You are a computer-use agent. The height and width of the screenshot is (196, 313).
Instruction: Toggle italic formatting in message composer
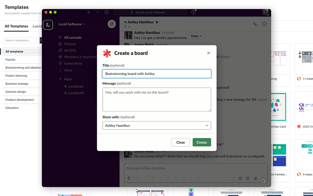pyautogui.click(x=145, y=178)
